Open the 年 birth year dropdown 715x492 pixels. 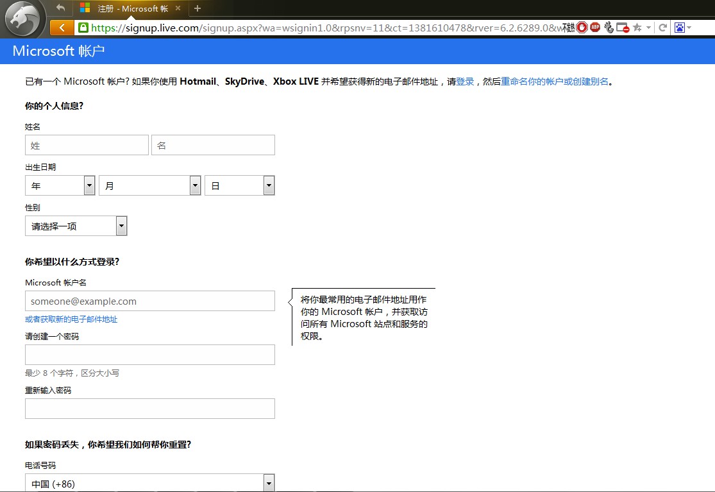(x=60, y=185)
